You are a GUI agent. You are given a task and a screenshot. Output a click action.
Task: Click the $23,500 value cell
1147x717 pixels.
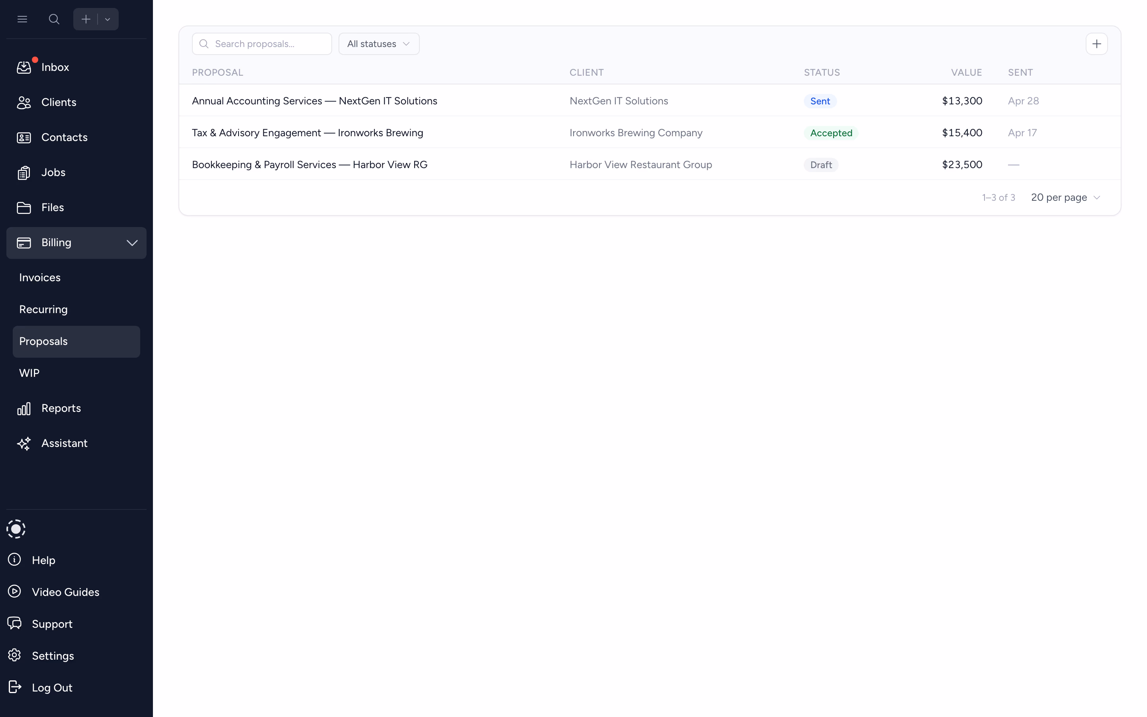click(x=962, y=165)
